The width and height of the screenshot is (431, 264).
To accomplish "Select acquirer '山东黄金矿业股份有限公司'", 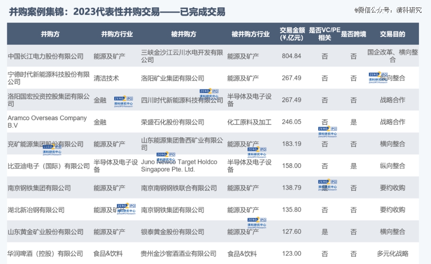I will point(45,232).
